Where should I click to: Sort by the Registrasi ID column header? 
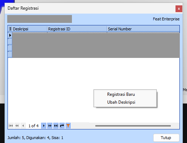(x=77, y=29)
